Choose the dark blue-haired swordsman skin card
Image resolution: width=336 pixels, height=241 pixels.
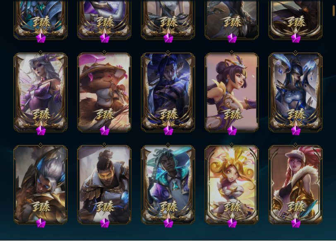(x=168, y=92)
